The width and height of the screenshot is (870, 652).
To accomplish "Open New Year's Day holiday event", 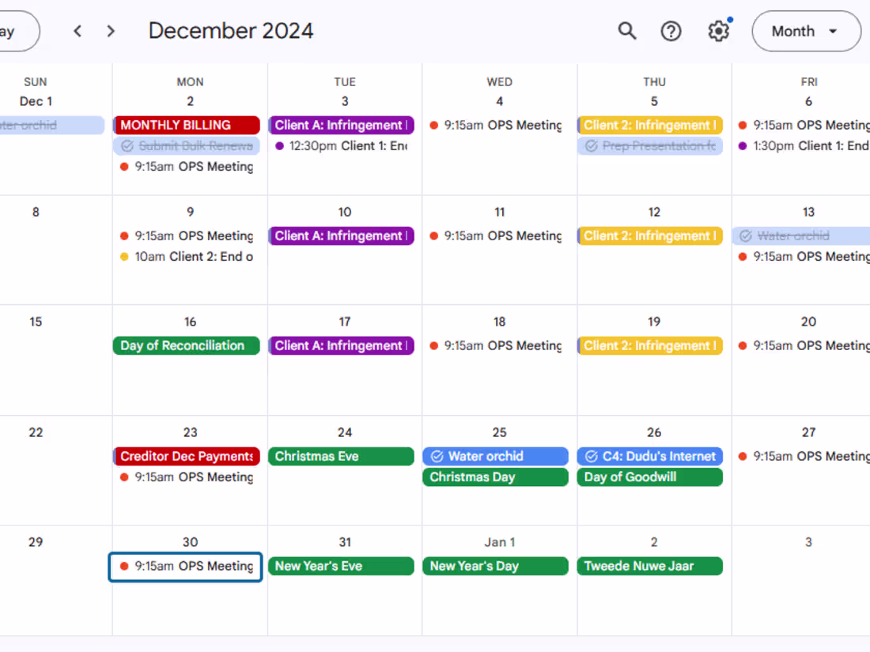I will point(496,566).
